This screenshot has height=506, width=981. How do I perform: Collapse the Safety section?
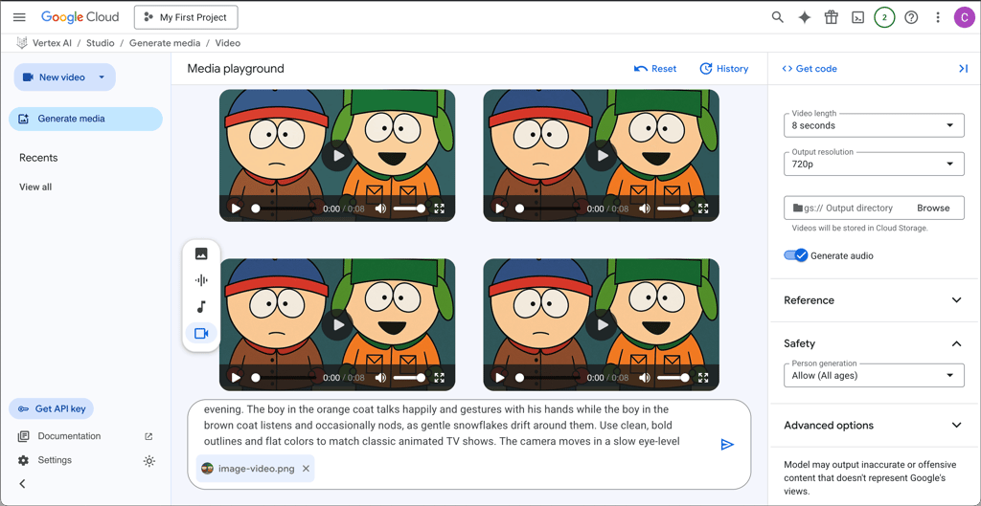tap(874, 343)
